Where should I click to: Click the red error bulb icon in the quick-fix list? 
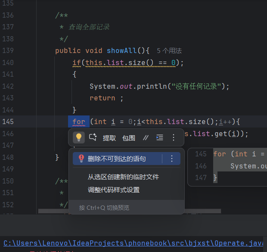coord(81,159)
